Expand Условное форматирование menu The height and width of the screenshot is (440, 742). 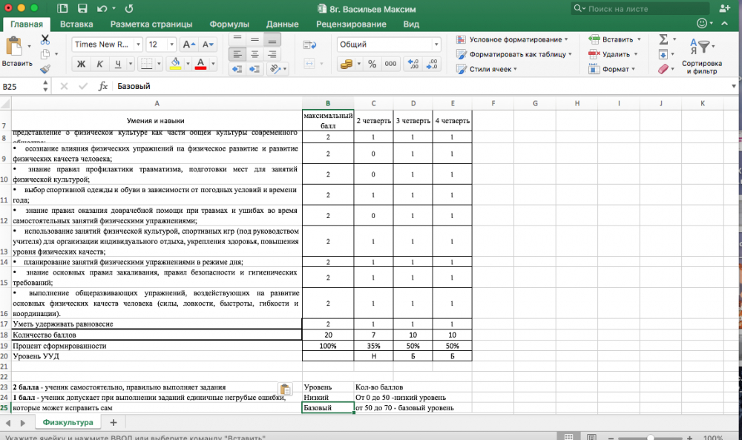(511, 39)
